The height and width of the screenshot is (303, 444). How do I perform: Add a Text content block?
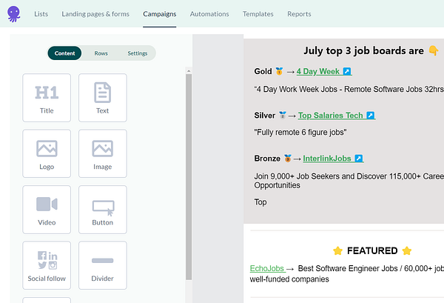[x=103, y=98]
